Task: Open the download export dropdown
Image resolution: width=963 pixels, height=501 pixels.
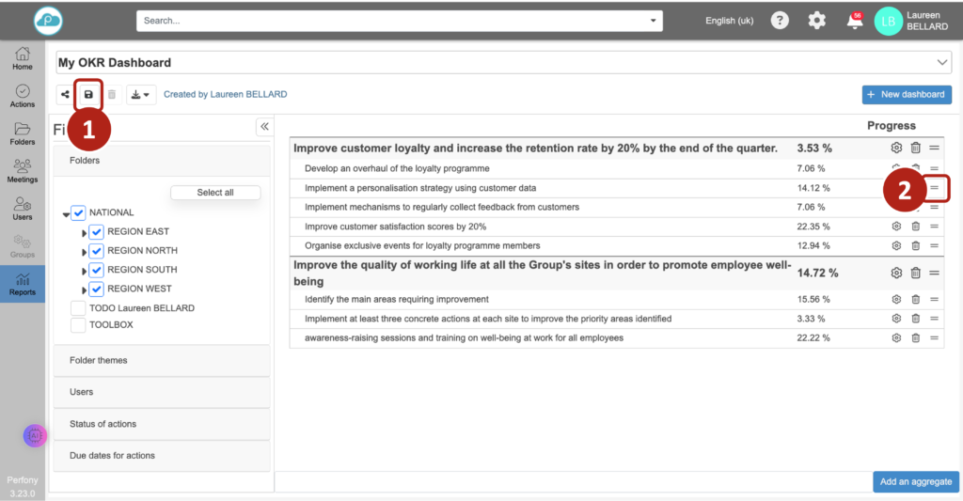Action: [x=141, y=95]
